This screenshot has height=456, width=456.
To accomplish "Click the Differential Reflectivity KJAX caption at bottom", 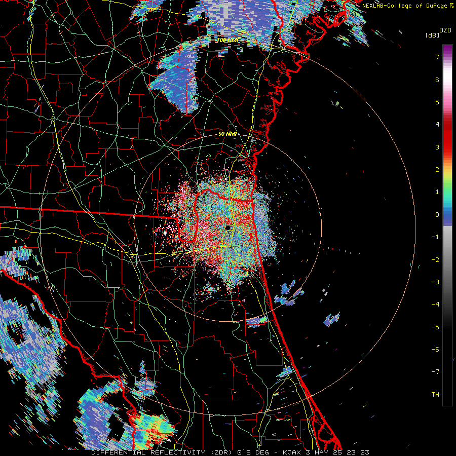I will pyautogui.click(x=230, y=452).
